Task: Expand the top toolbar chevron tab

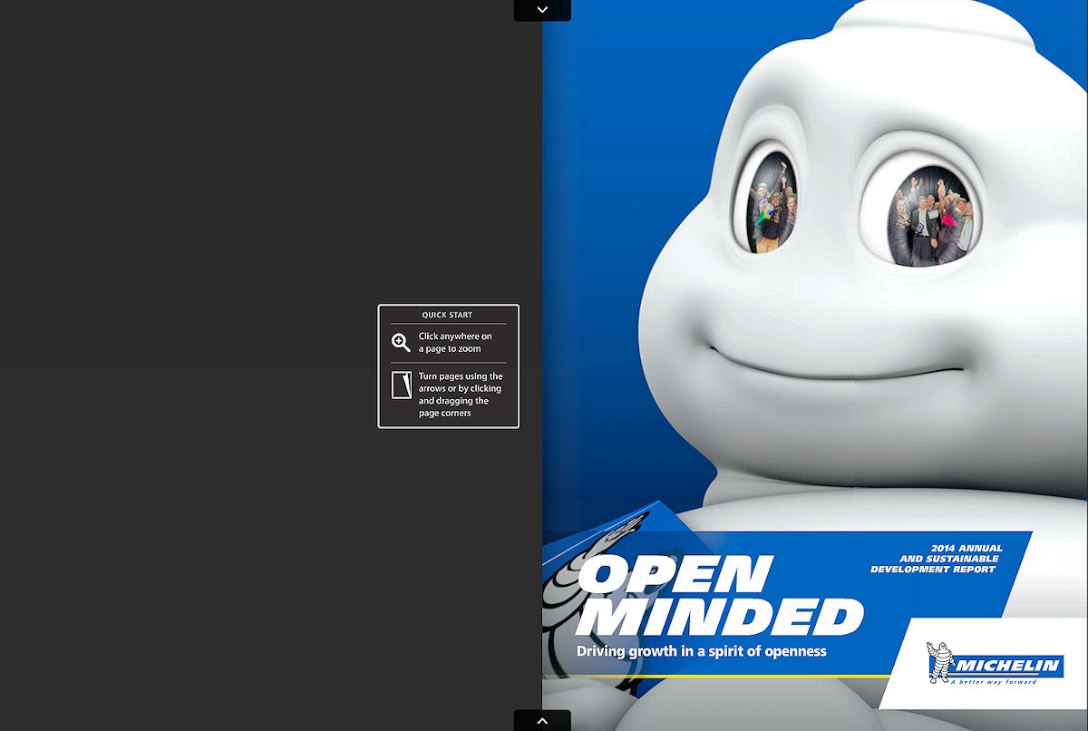Action: (x=542, y=10)
